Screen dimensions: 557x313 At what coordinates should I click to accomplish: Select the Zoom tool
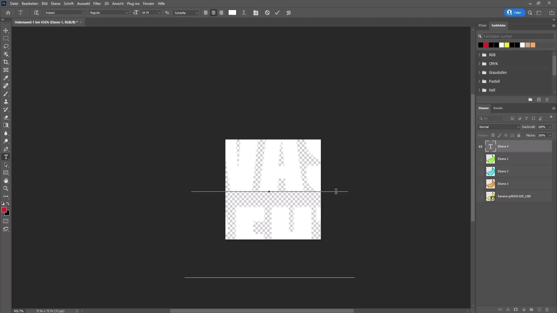tap(6, 188)
